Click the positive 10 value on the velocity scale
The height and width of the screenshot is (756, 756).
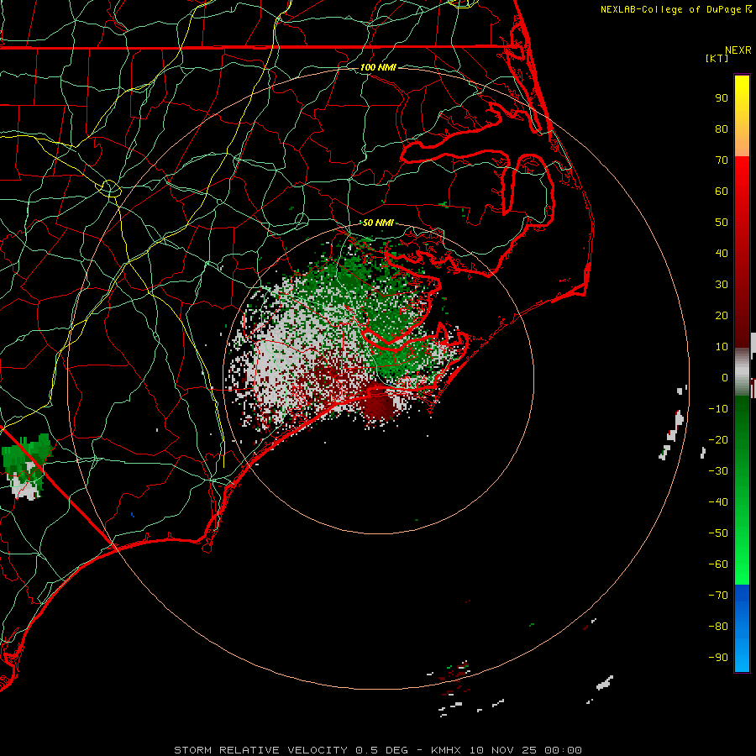point(722,347)
